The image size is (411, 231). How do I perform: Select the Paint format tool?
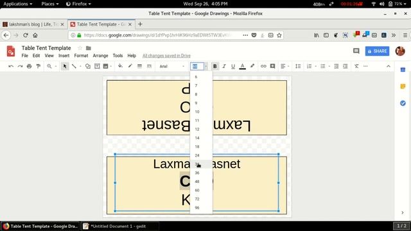click(39, 66)
